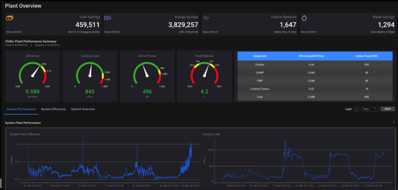Click the Apply button

click(388, 109)
